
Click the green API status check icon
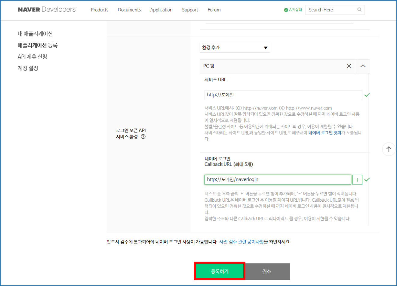coord(286,10)
